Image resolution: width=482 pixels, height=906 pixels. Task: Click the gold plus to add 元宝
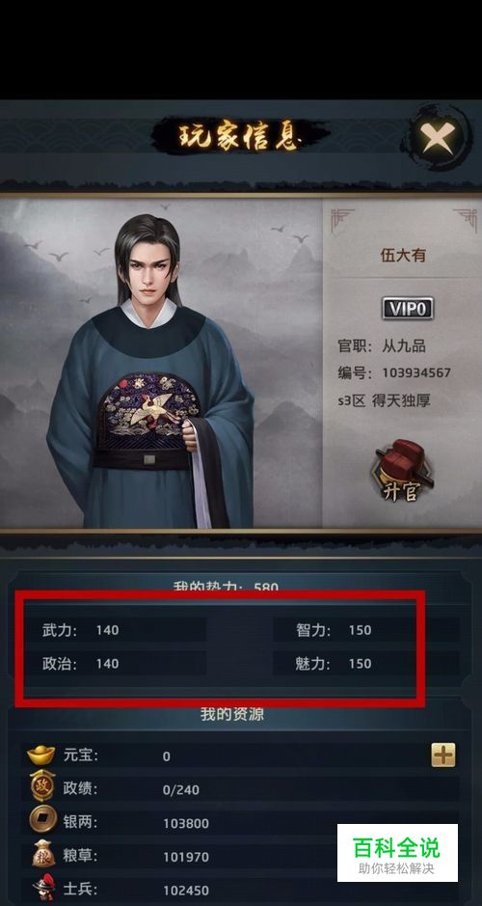(442, 755)
